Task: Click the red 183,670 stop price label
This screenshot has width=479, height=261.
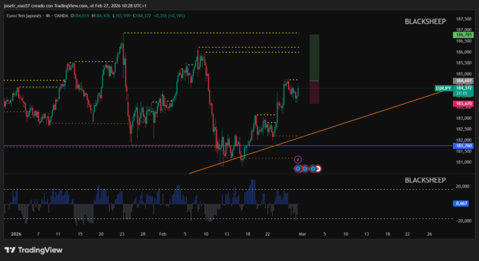Action: tap(463, 104)
